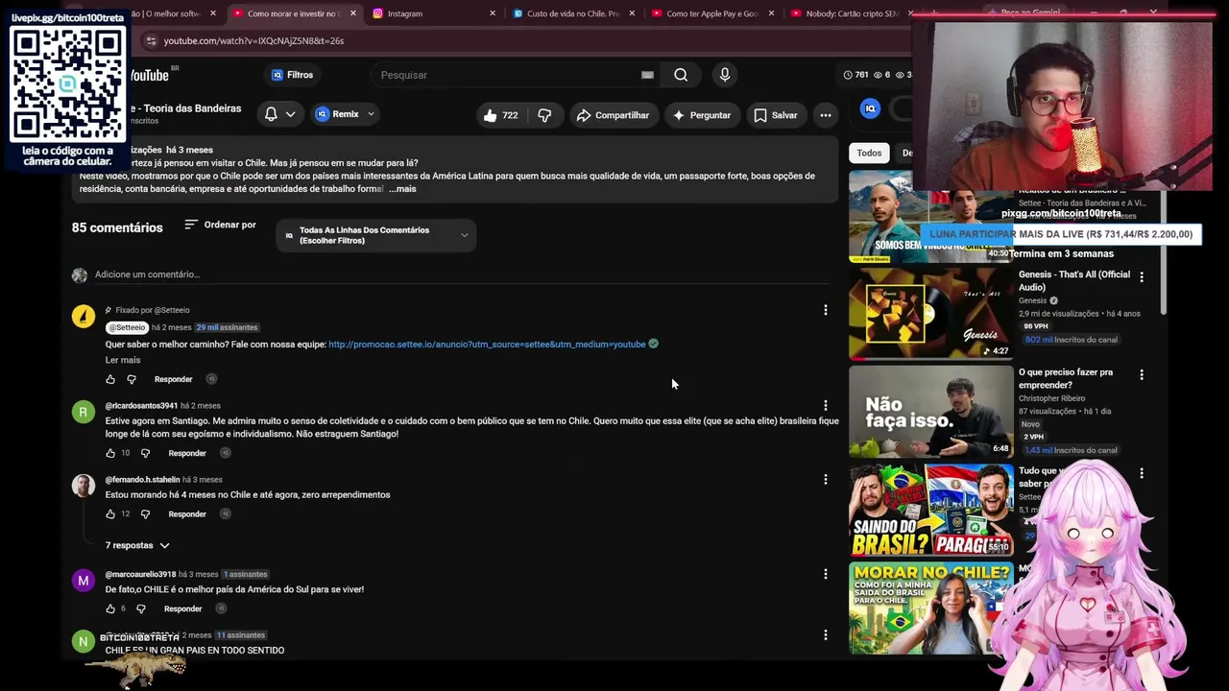Image resolution: width=1229 pixels, height=691 pixels.
Task: Dislike @marcoaurelio3918's comment
Action: coord(141,608)
